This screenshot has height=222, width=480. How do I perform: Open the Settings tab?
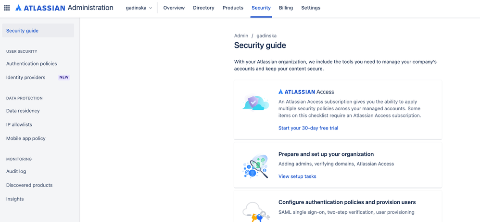pyautogui.click(x=311, y=8)
